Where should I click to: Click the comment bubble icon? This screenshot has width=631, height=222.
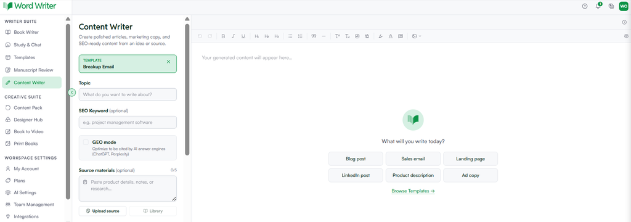pos(401,36)
